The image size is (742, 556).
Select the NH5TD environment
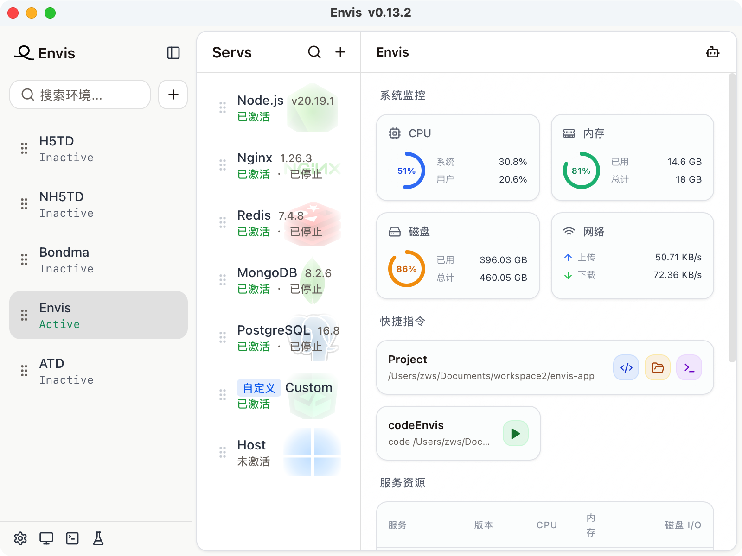tap(98, 204)
